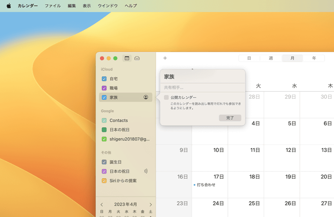Enable the 公開カレンダー checkbox

(166, 97)
